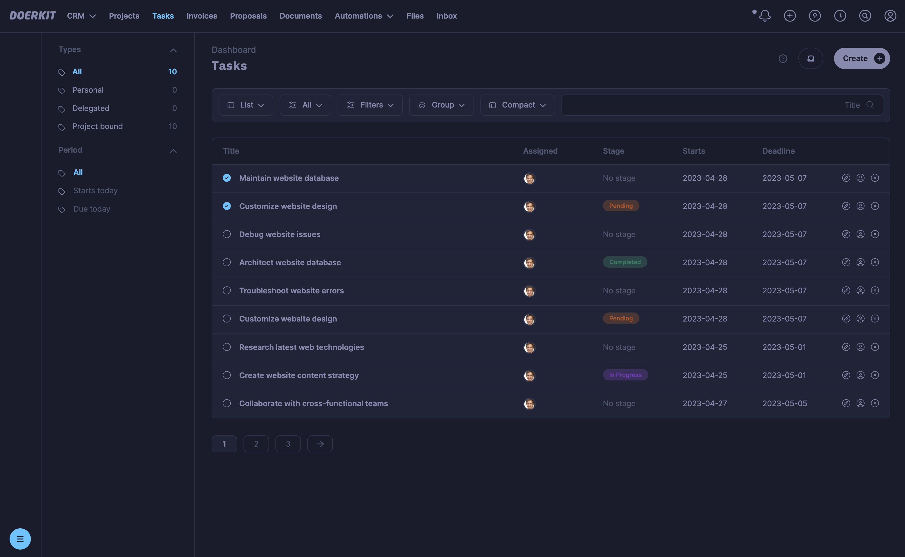The image size is (905, 557).
Task: Edit the Debug website issues task
Action: coord(846,234)
